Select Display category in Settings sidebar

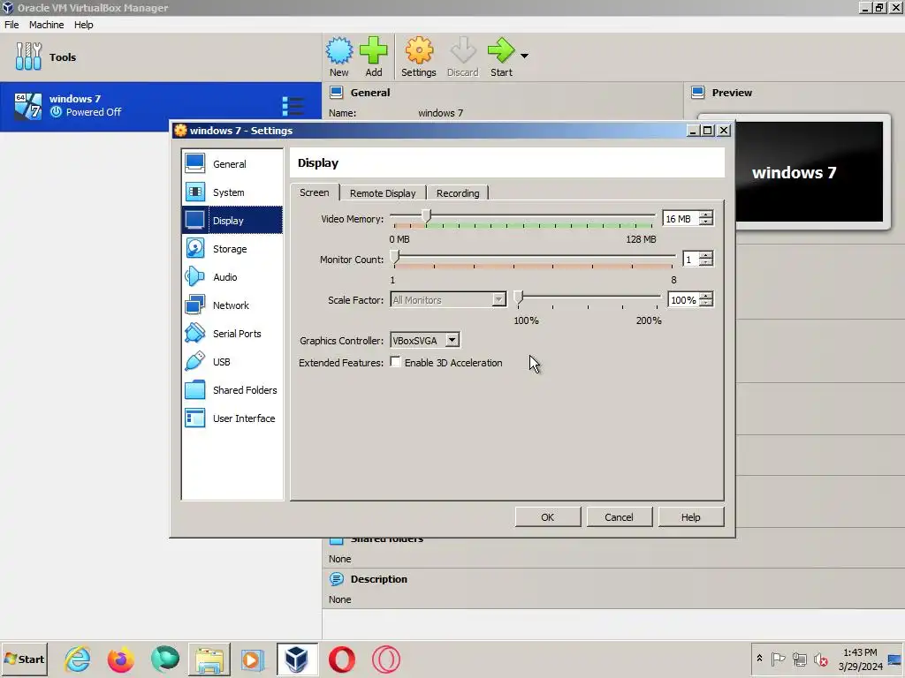coord(232,220)
